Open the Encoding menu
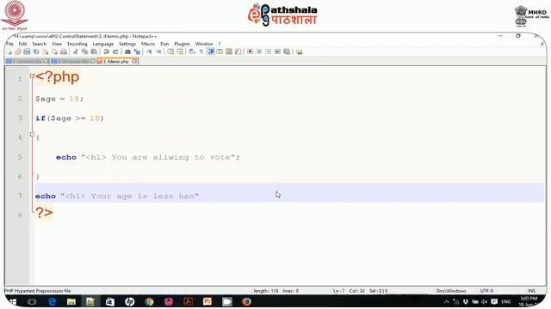551x309 pixels. coord(77,44)
